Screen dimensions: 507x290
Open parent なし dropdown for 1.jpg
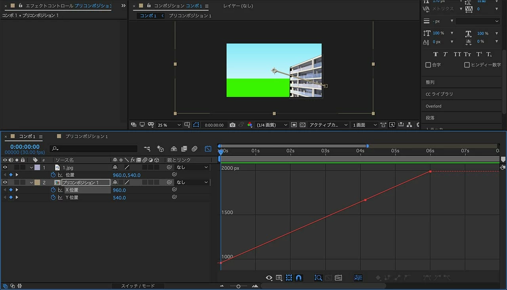click(192, 167)
